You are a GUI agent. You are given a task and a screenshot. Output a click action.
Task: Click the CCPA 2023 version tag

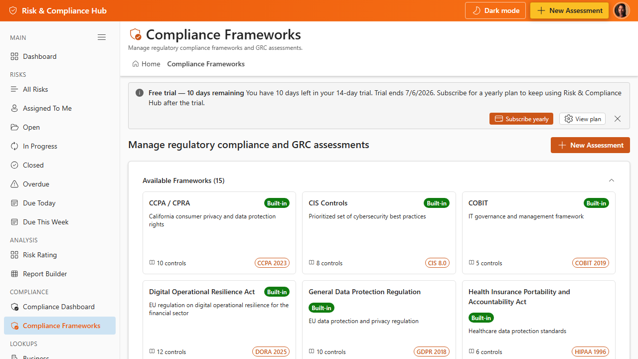coord(272,263)
